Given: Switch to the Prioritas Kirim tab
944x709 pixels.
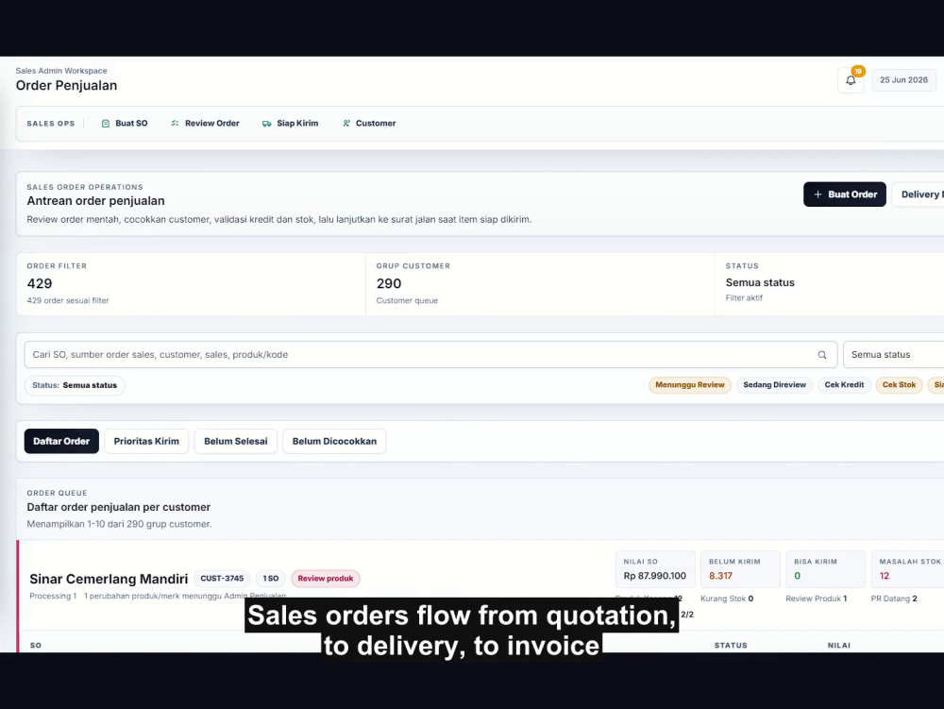Looking at the screenshot, I should pyautogui.click(x=146, y=441).
